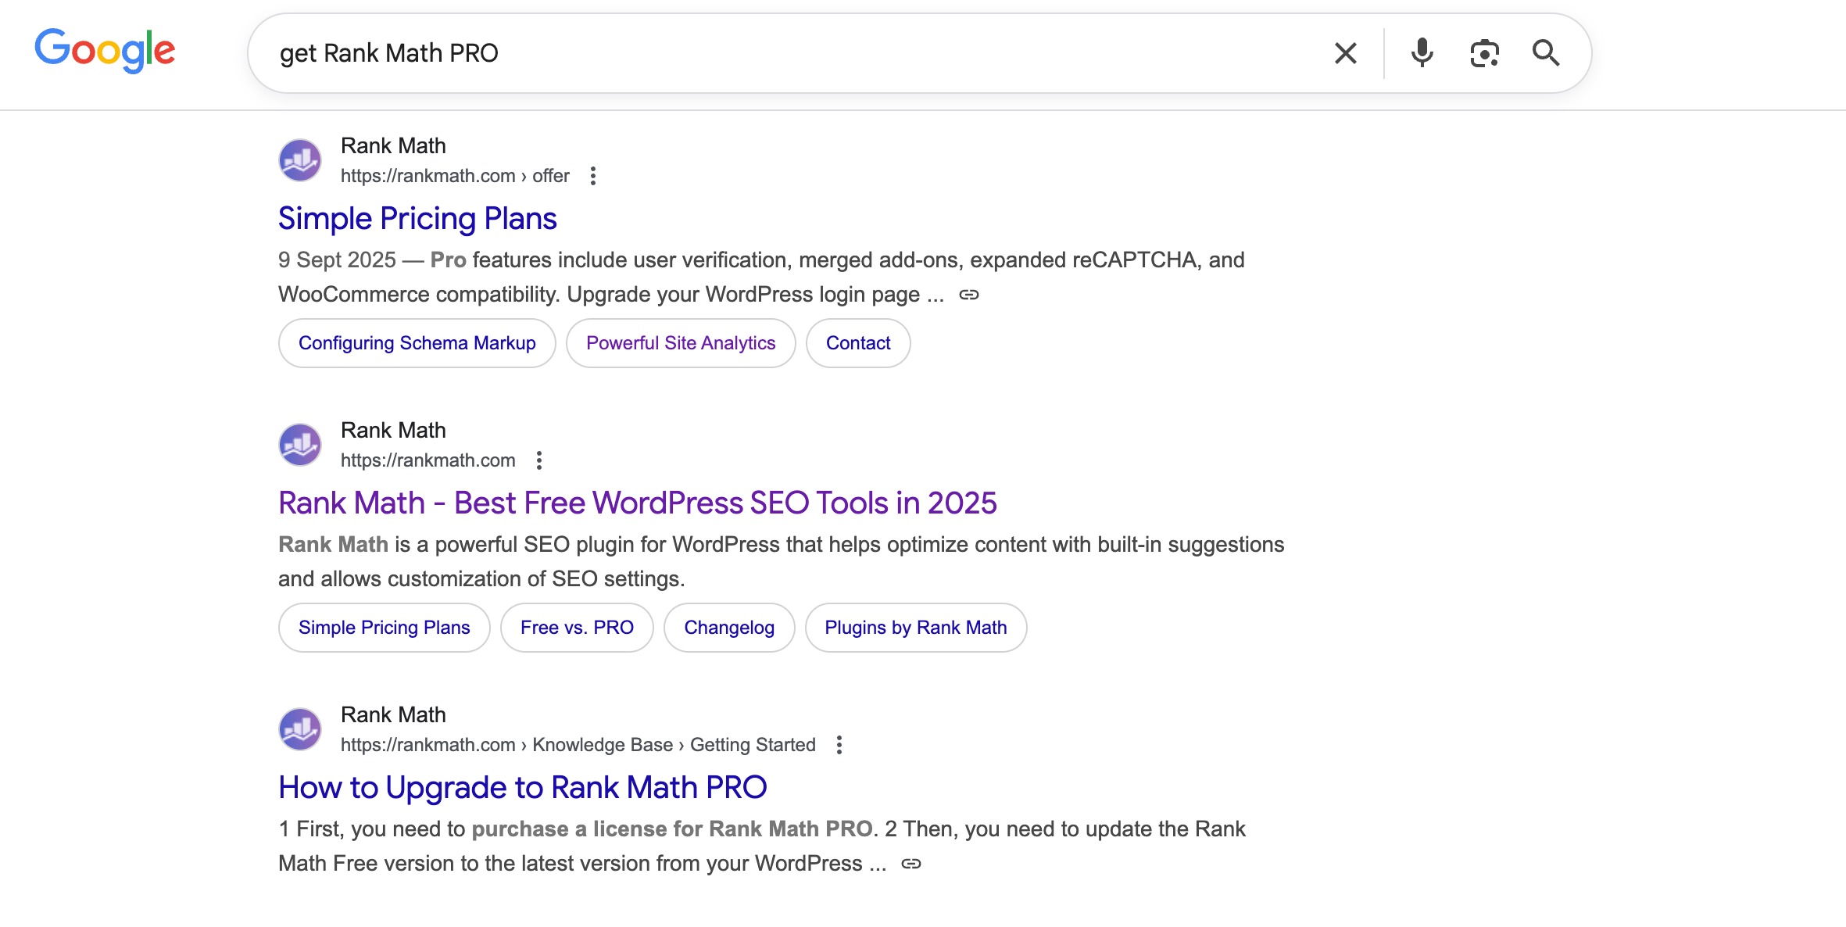Screen dimensions: 1846x927
Task: Open the Simple Pricing Plans result title
Action: (417, 219)
